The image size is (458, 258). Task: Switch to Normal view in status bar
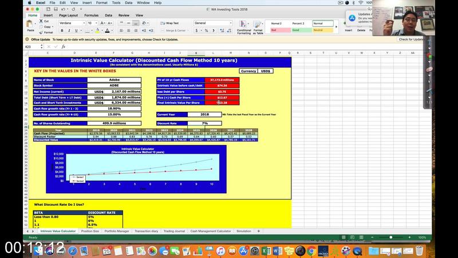[x=344, y=237]
